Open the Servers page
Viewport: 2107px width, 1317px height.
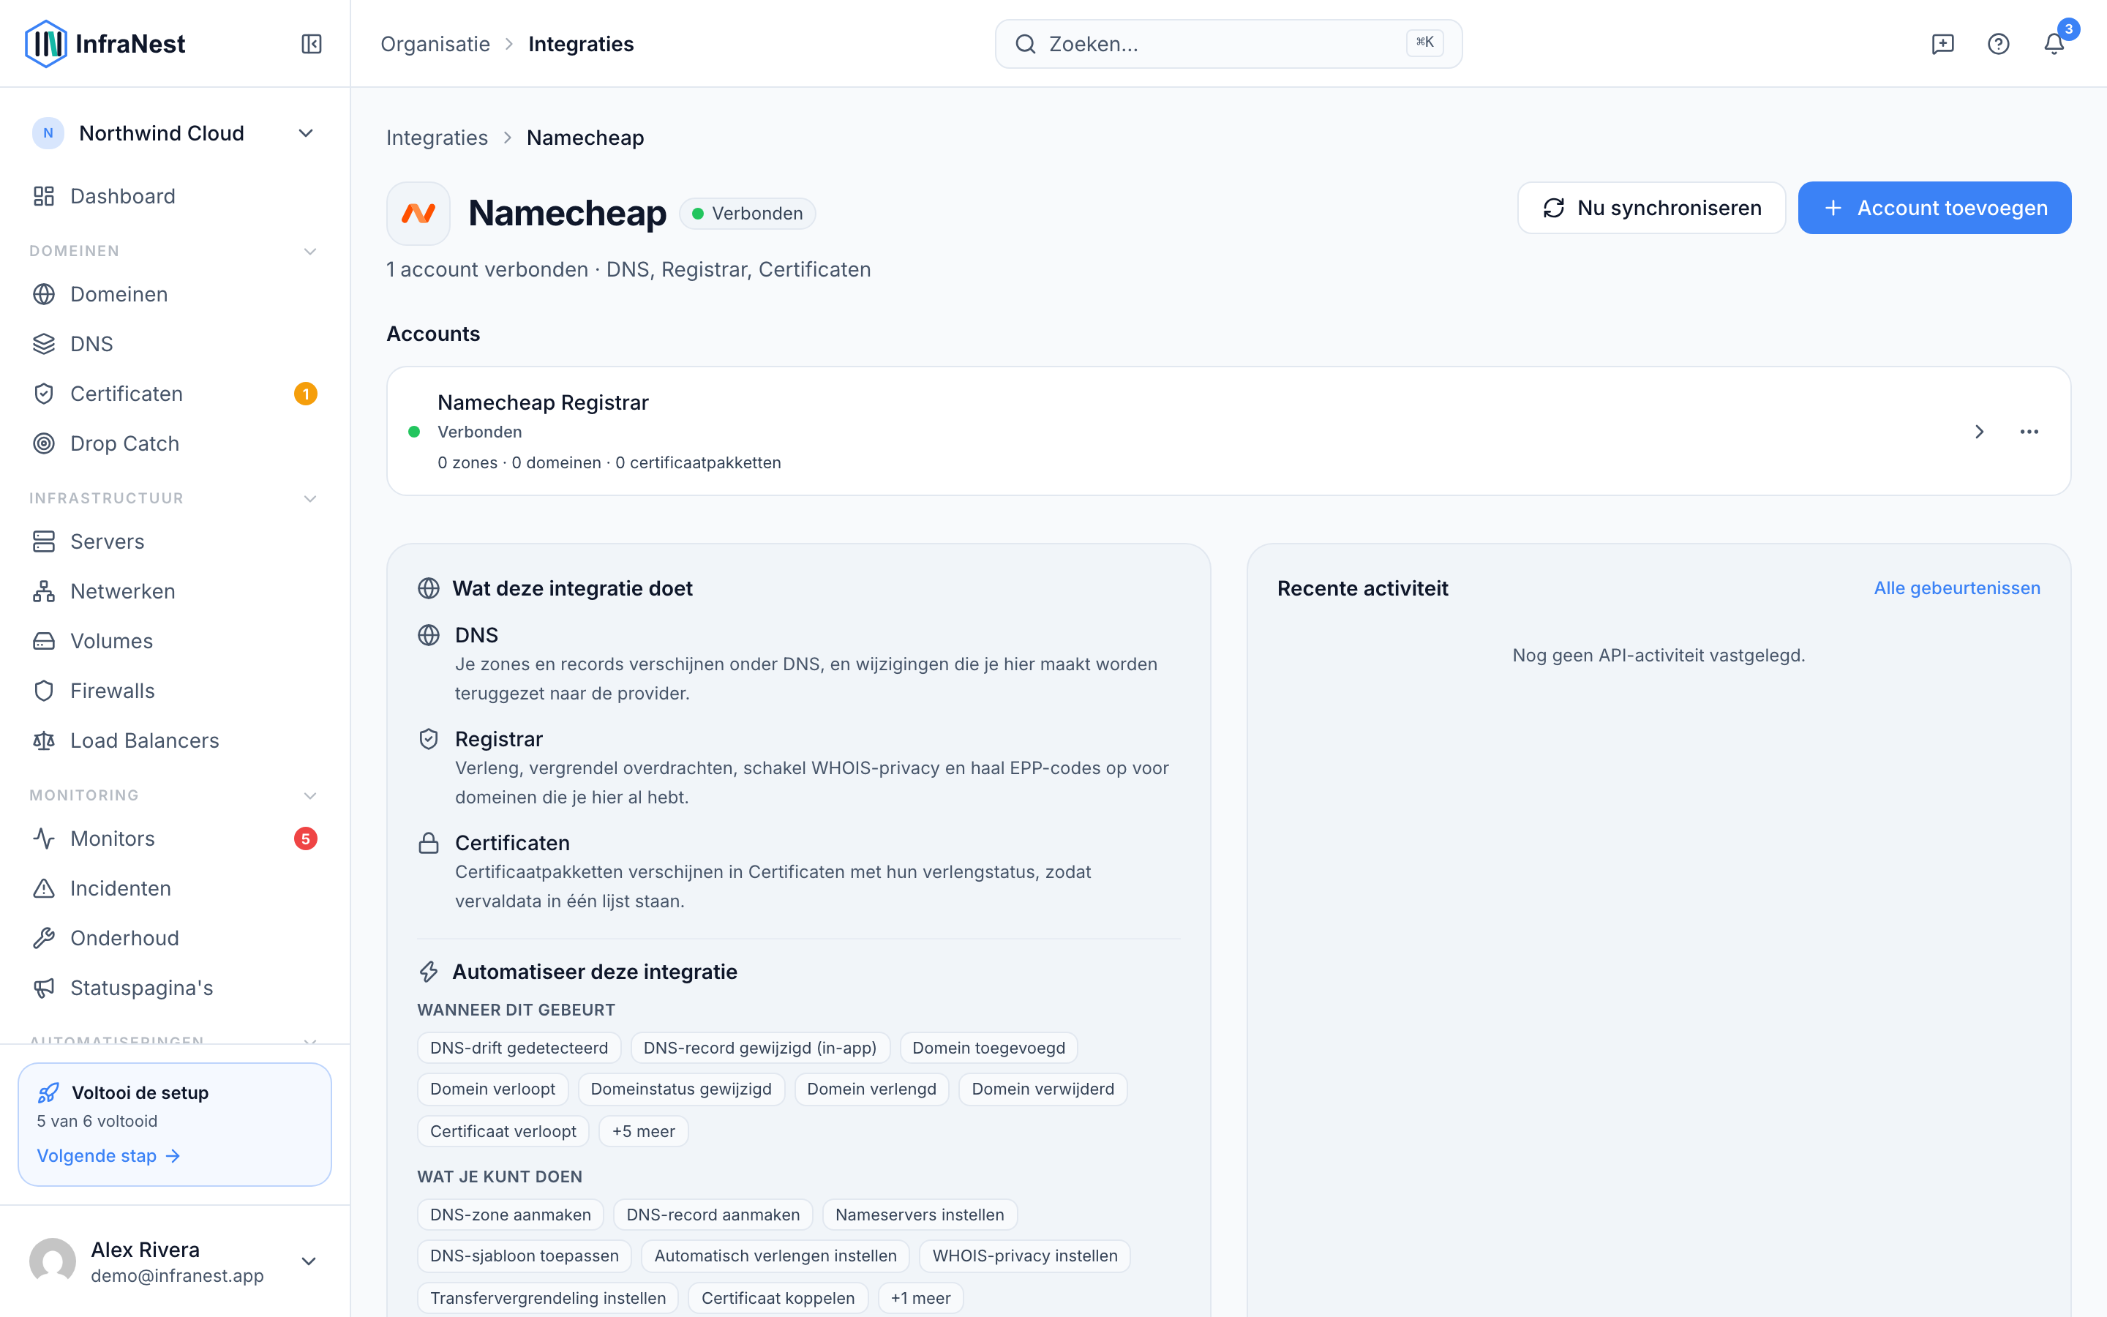(x=174, y=541)
